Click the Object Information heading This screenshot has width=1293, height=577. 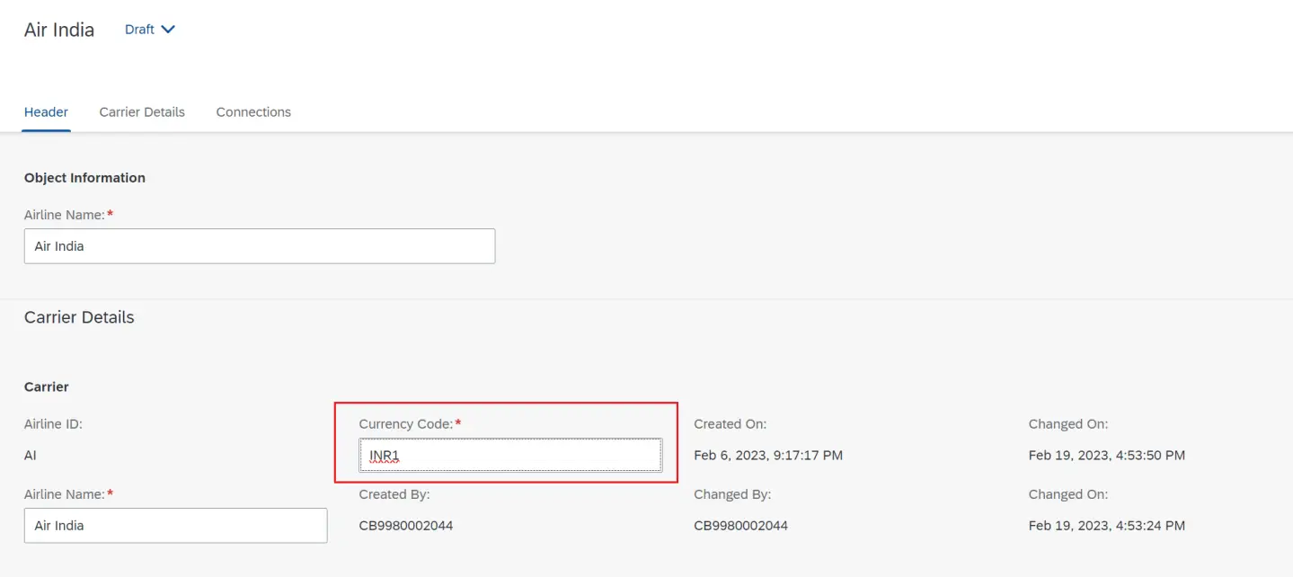pyautogui.click(x=84, y=177)
